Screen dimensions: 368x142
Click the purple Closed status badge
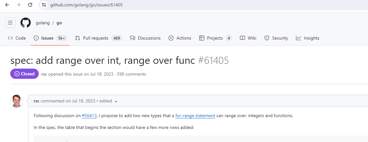(24, 74)
